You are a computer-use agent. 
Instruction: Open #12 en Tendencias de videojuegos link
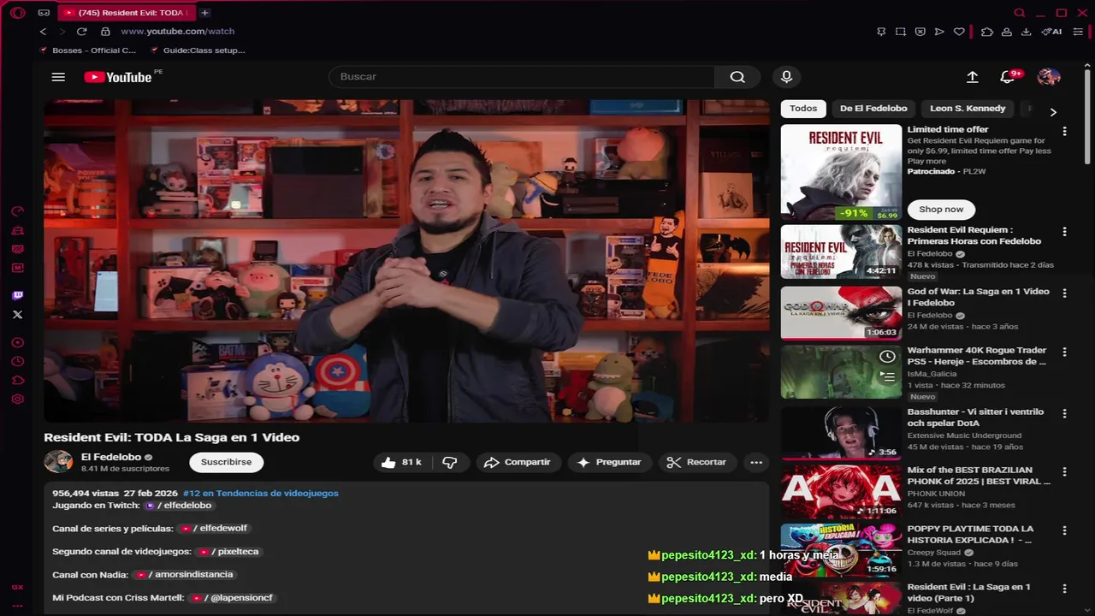click(261, 493)
